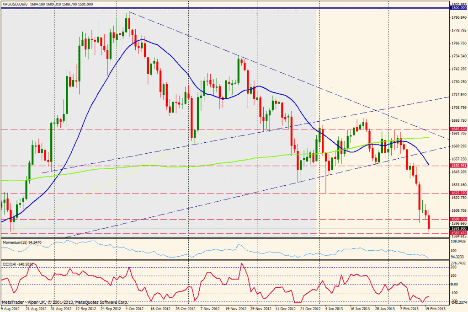Image resolution: width=468 pixels, height=312 pixels.
Task: Click the 1650.991 horizontal level label
Action: coord(457,166)
